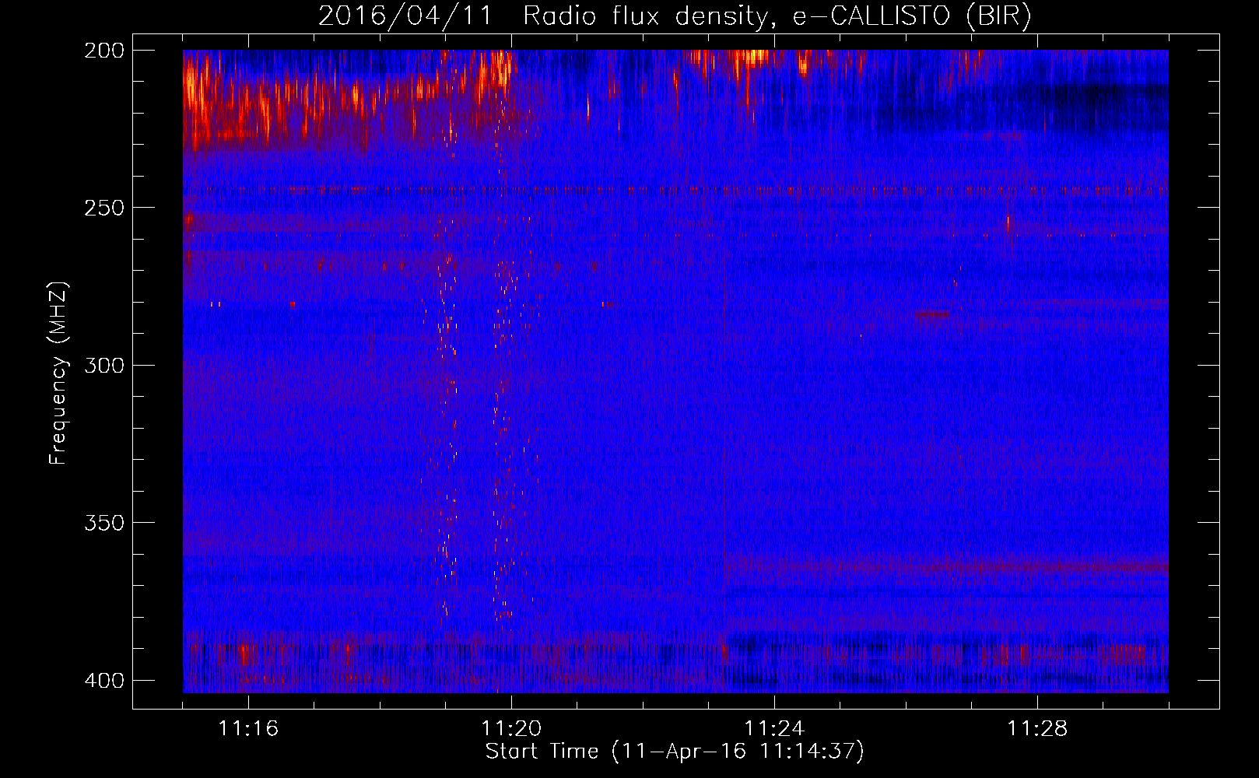Click the 250 frequency tick label

coord(103,208)
